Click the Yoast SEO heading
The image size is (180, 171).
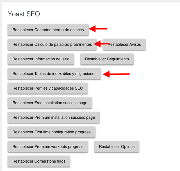pyautogui.click(x=24, y=14)
